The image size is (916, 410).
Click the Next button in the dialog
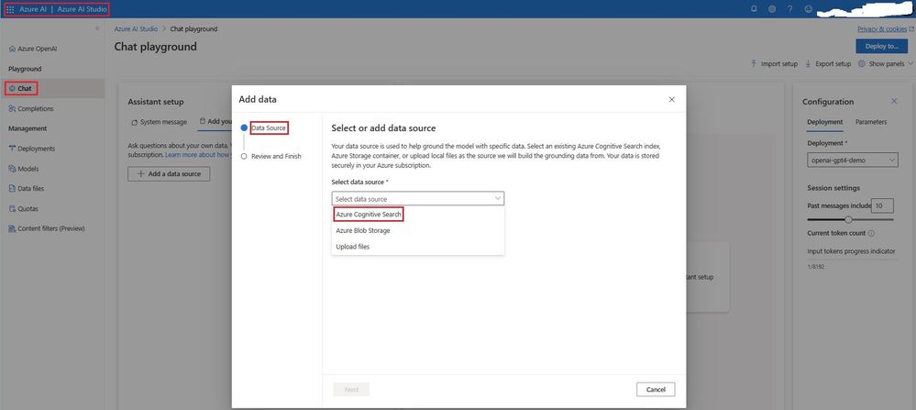[x=351, y=390]
